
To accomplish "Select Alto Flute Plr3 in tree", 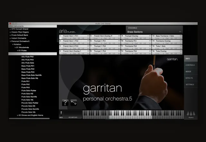I will click(x=27, y=60).
